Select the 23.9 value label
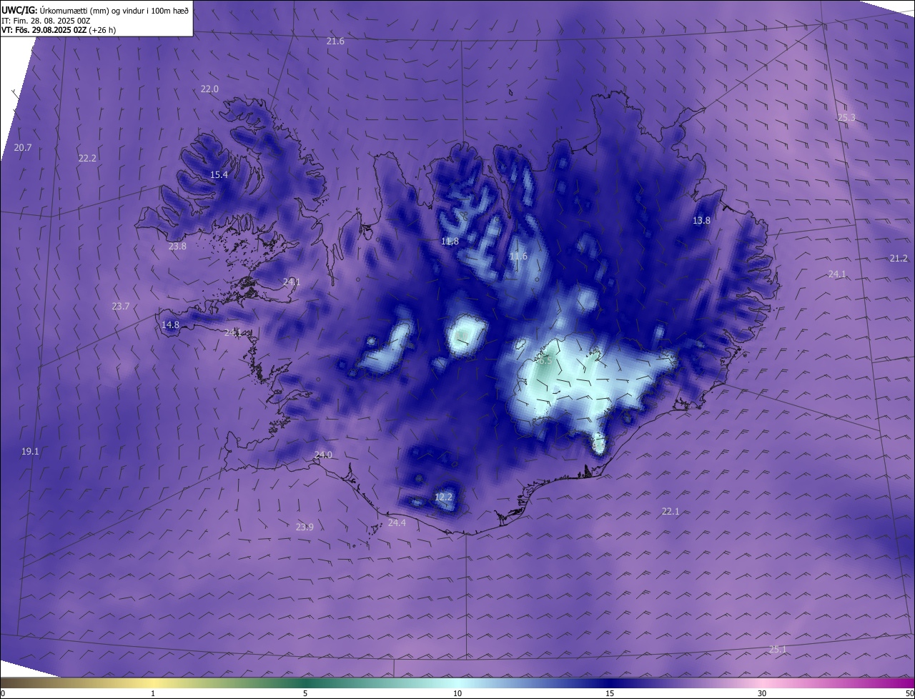Image resolution: width=915 pixels, height=699 pixels. tap(305, 527)
